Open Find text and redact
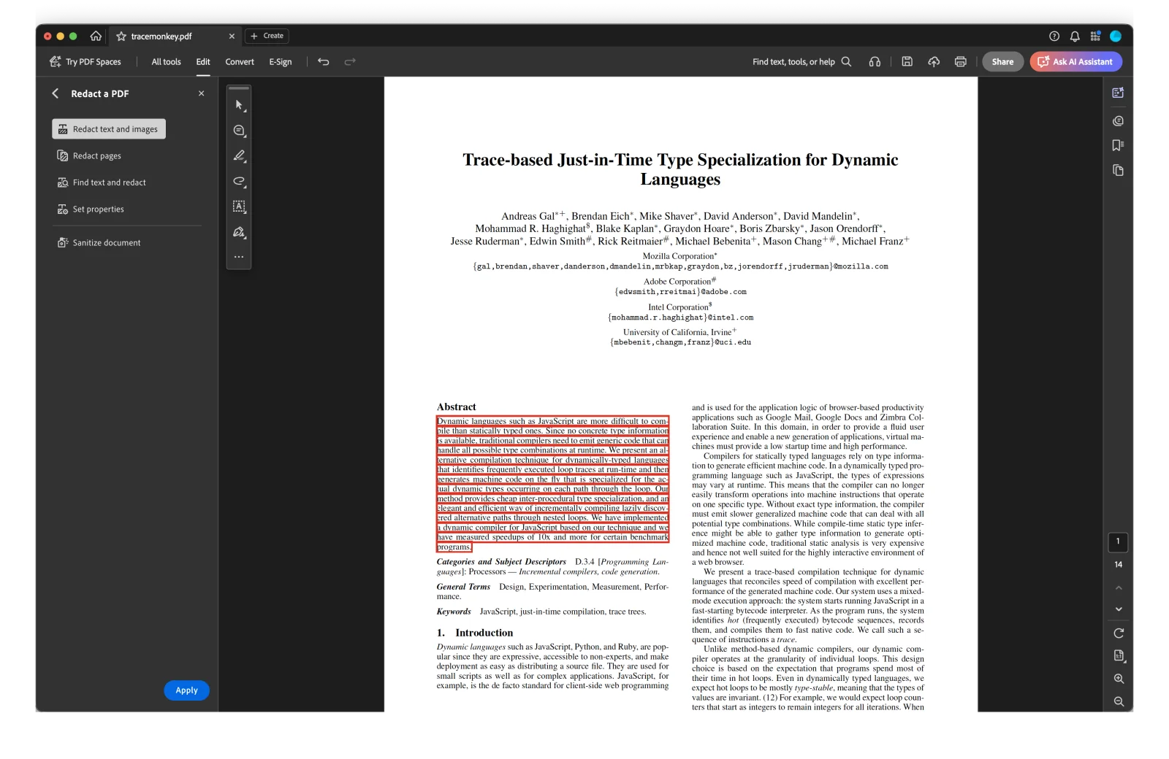This screenshot has height=759, width=1169. click(102, 182)
